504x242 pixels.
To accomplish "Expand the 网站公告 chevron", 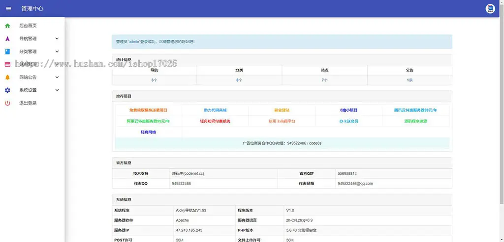I will (57, 77).
